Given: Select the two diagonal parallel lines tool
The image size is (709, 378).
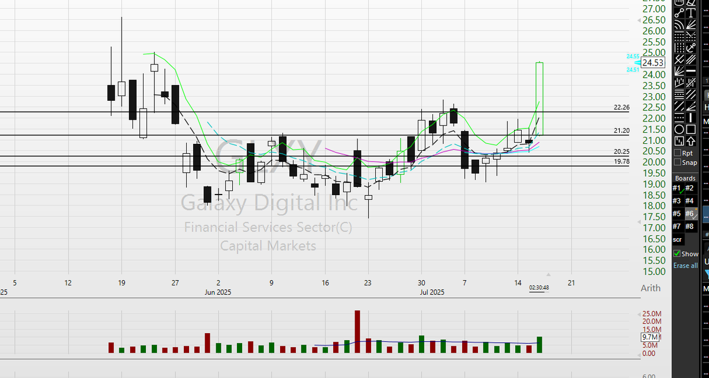Looking at the screenshot, I should pos(691,94).
